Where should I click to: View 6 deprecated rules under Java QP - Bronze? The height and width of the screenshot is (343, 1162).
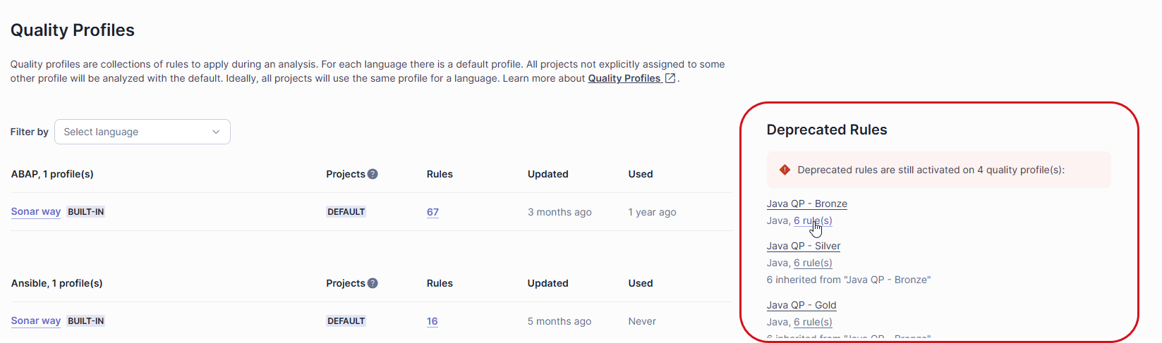point(813,220)
